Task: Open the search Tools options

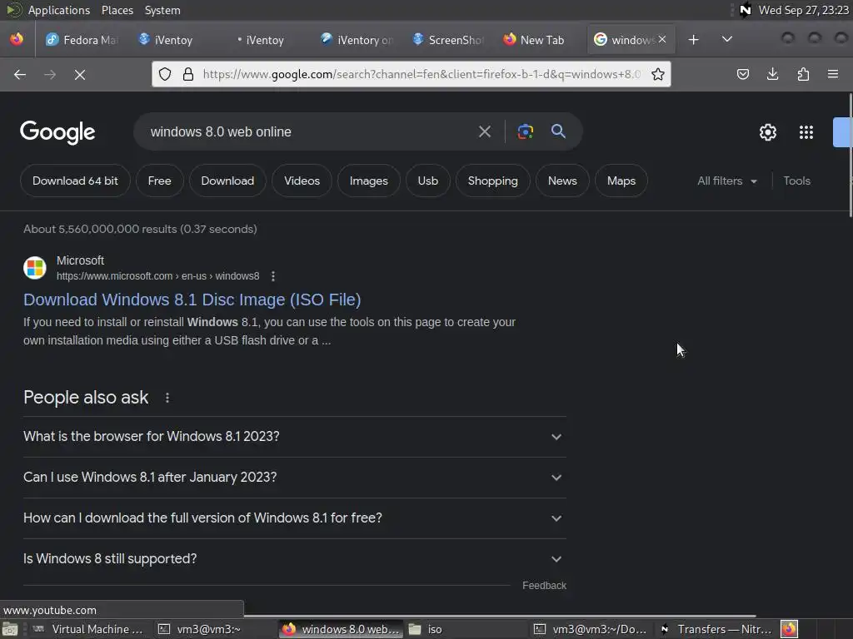Action: click(x=796, y=181)
